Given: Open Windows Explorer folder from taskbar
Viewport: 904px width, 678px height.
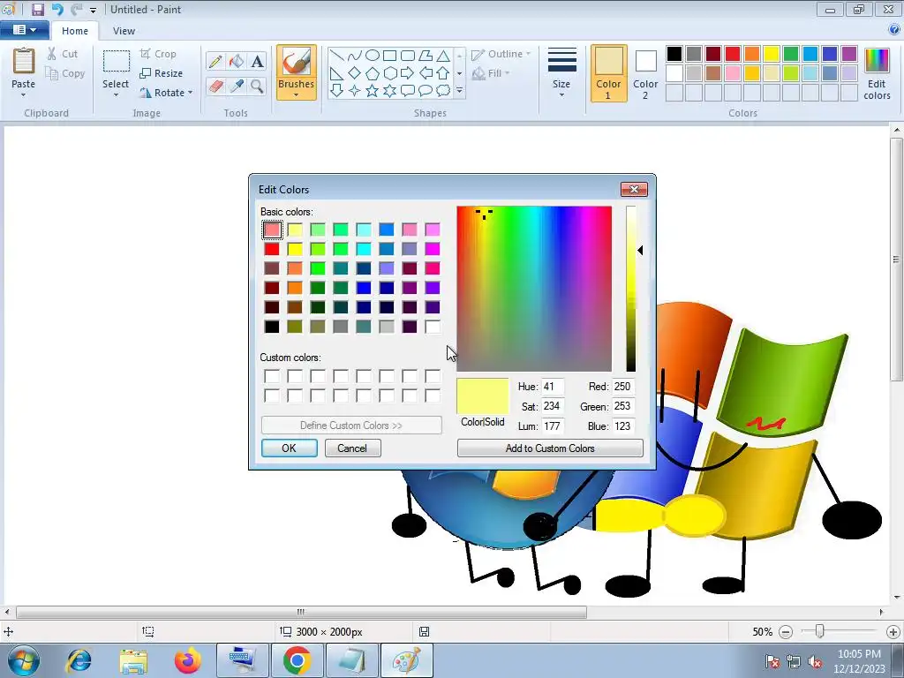Looking at the screenshot, I should [133, 660].
